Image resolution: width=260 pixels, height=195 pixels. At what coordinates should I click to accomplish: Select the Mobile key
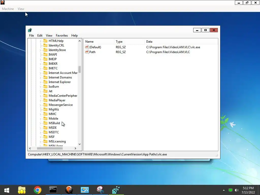pyautogui.click(x=53, y=119)
